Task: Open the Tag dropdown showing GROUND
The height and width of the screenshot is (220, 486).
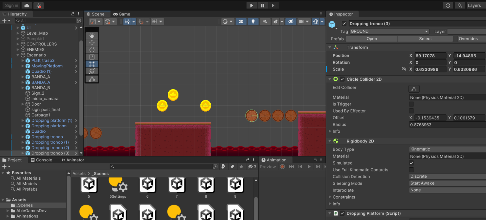Action: (389, 31)
